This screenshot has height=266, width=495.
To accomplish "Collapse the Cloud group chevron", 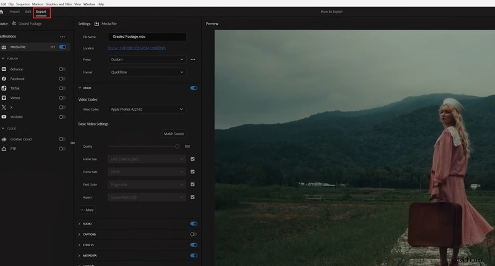I will [x=3, y=129].
